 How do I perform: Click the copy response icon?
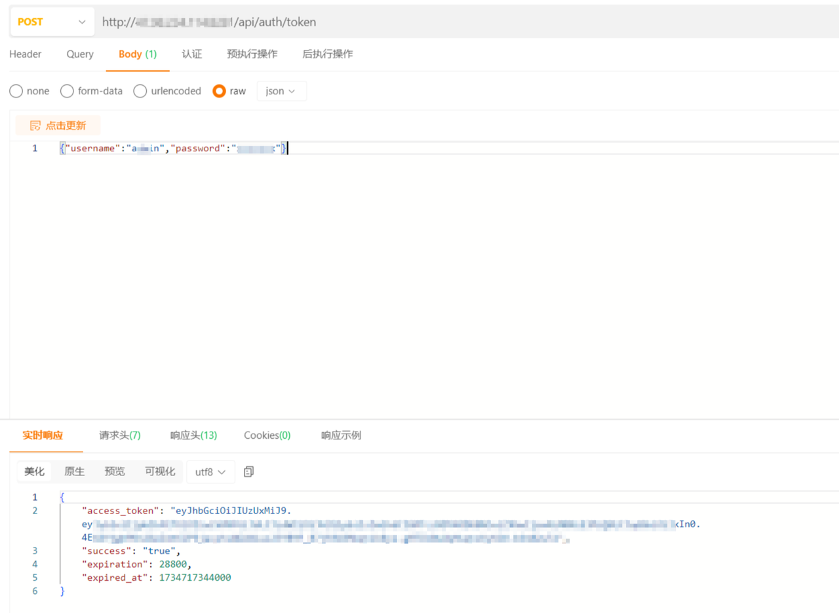[248, 472]
